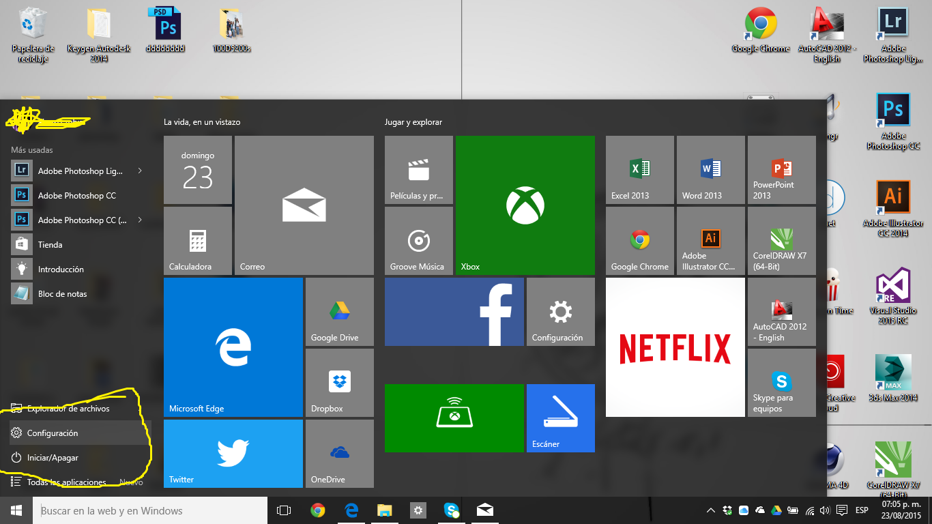Open the Escáner tile
This screenshot has width=932, height=524.
[561, 418]
